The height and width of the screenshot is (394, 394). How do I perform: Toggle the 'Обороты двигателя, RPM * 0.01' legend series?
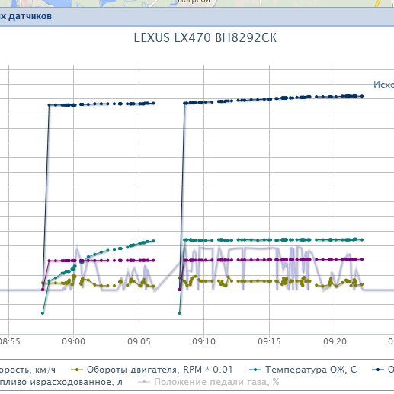(152, 370)
